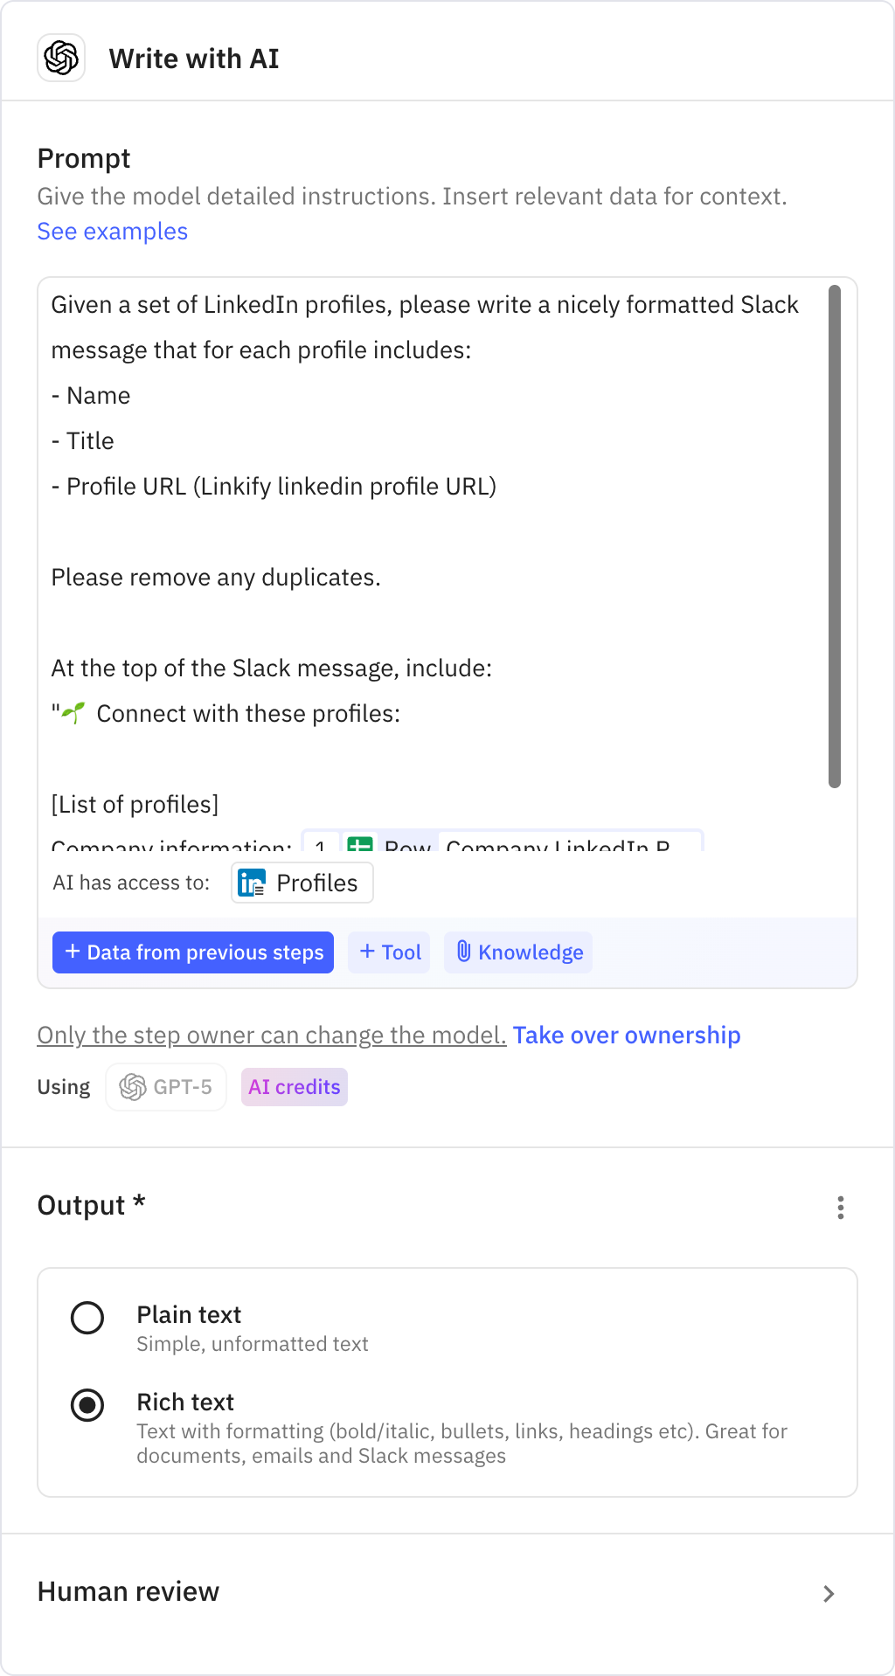Click the See examples link

click(112, 231)
